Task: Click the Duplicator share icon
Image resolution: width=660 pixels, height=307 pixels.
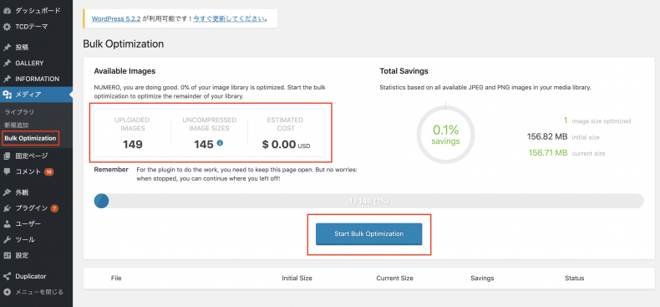Action: point(7,277)
